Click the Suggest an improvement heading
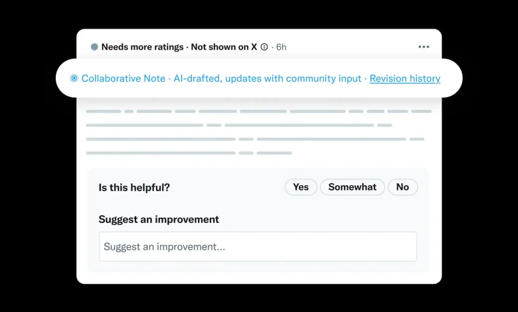 pos(159,219)
